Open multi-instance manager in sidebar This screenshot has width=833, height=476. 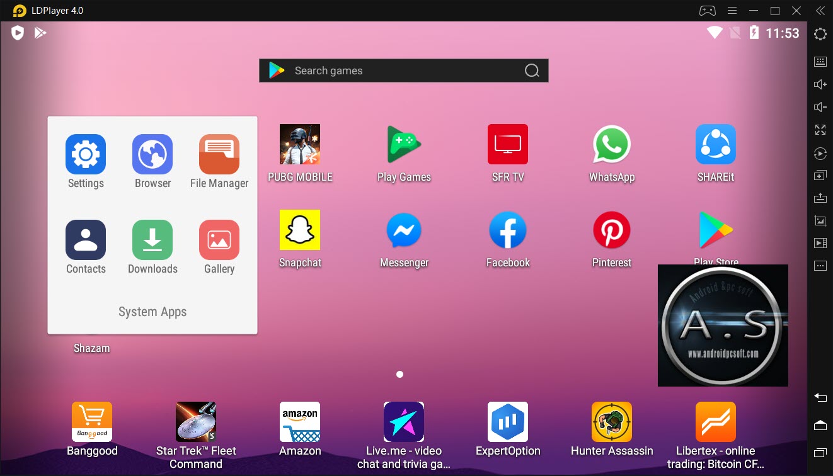point(820,176)
